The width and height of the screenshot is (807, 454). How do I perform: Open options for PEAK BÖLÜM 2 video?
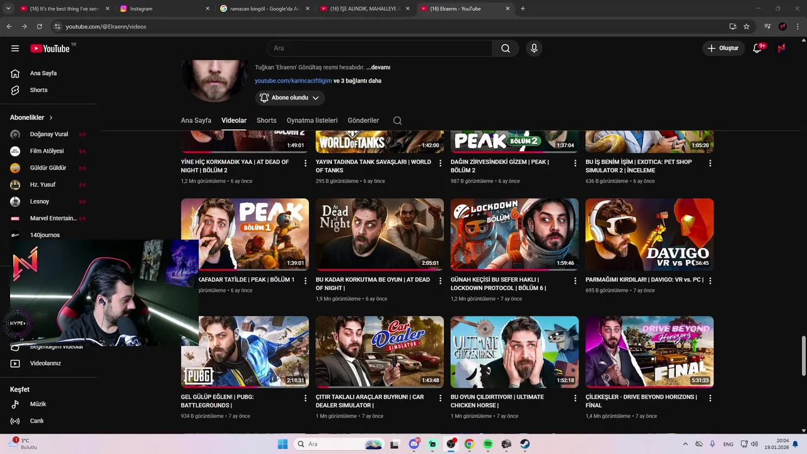coord(575,163)
